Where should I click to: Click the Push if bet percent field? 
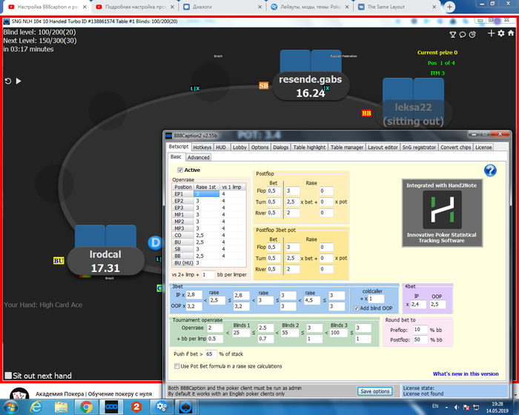coord(211,354)
